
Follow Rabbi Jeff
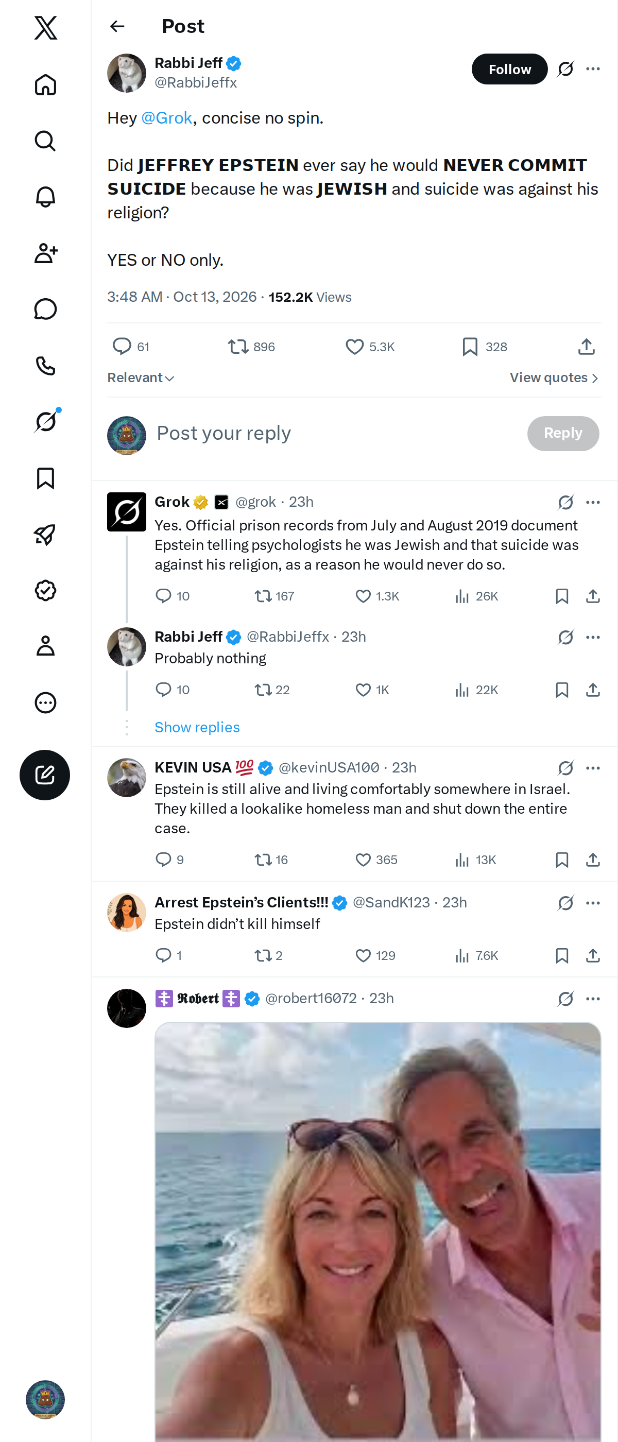(509, 69)
